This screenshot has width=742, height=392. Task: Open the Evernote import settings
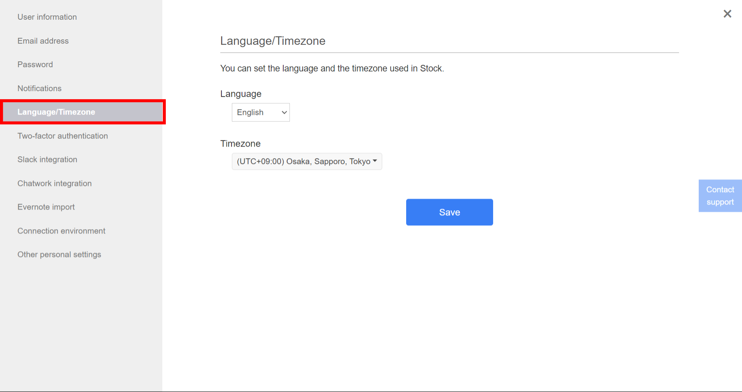[x=46, y=207]
